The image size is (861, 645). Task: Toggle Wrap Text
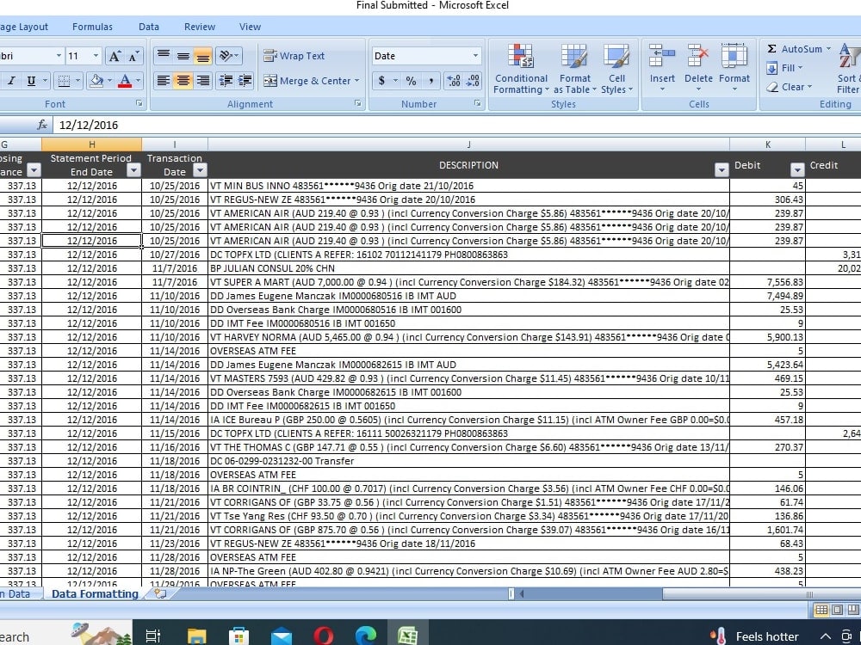294,55
